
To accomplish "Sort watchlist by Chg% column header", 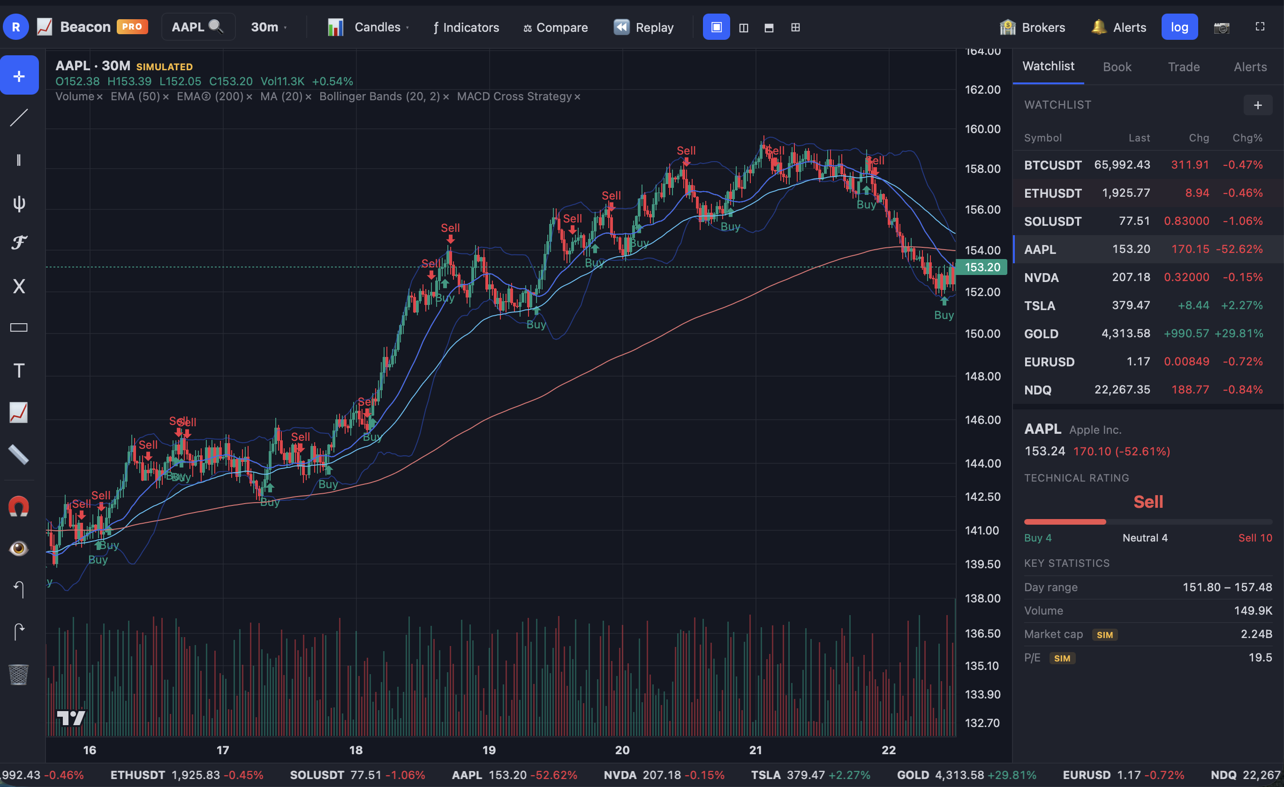I will tap(1247, 138).
